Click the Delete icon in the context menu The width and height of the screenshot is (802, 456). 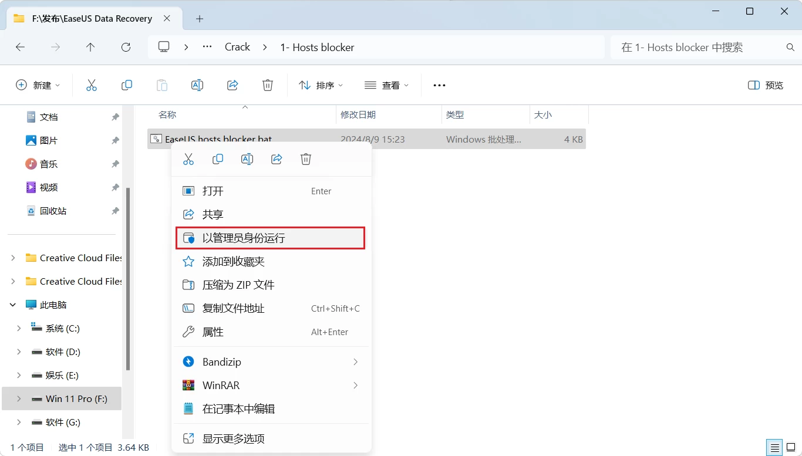click(x=306, y=159)
